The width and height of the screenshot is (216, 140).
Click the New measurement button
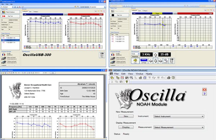click(x=126, y=116)
